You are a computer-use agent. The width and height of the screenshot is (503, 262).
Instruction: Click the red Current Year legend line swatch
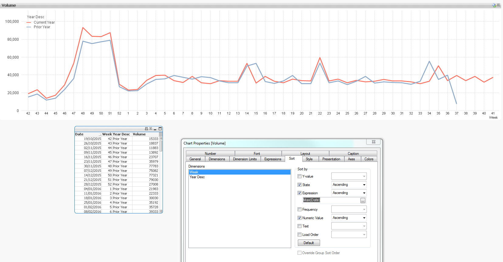point(29,22)
